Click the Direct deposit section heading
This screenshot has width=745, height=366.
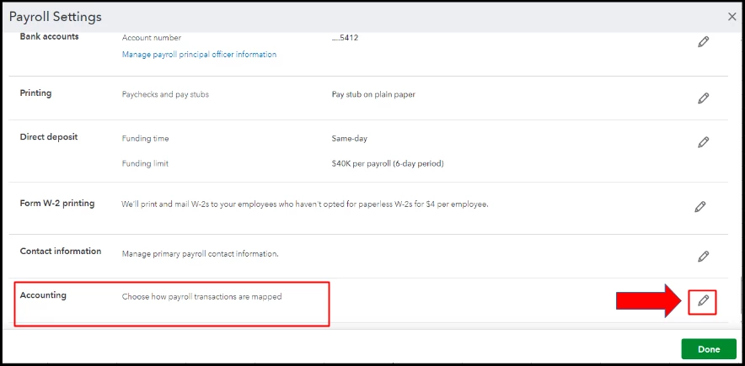pyautogui.click(x=49, y=136)
